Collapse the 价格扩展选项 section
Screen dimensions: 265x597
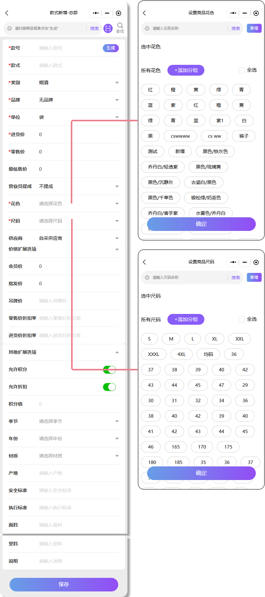(117, 249)
